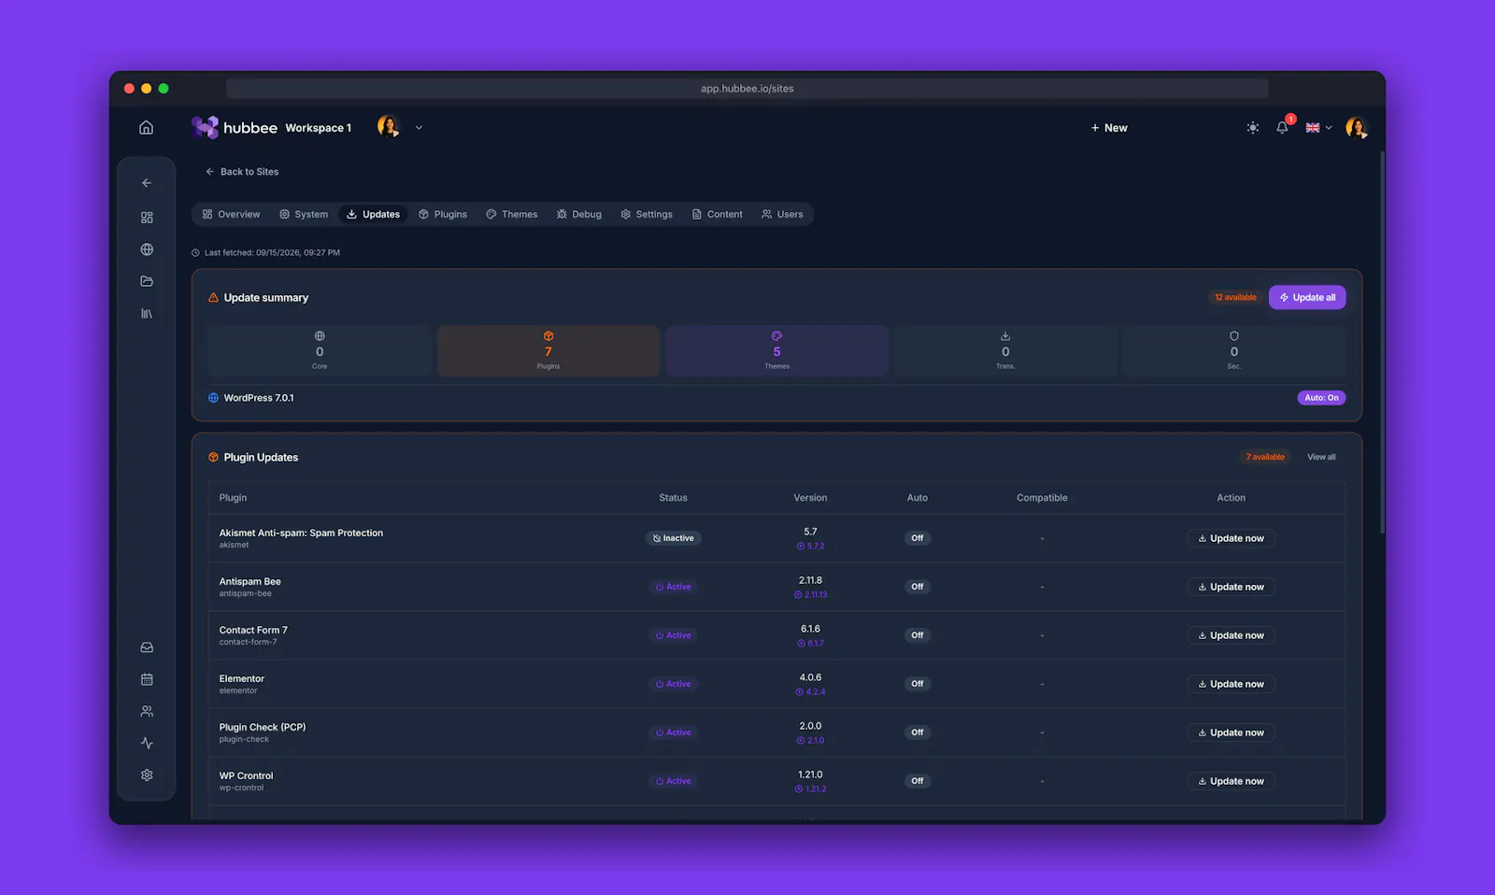
Task: Open the notifications bell
Action: [x=1282, y=127]
